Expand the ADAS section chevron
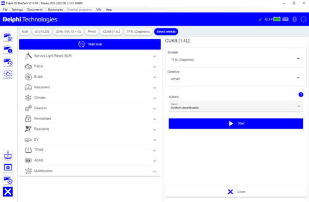 click(154, 161)
